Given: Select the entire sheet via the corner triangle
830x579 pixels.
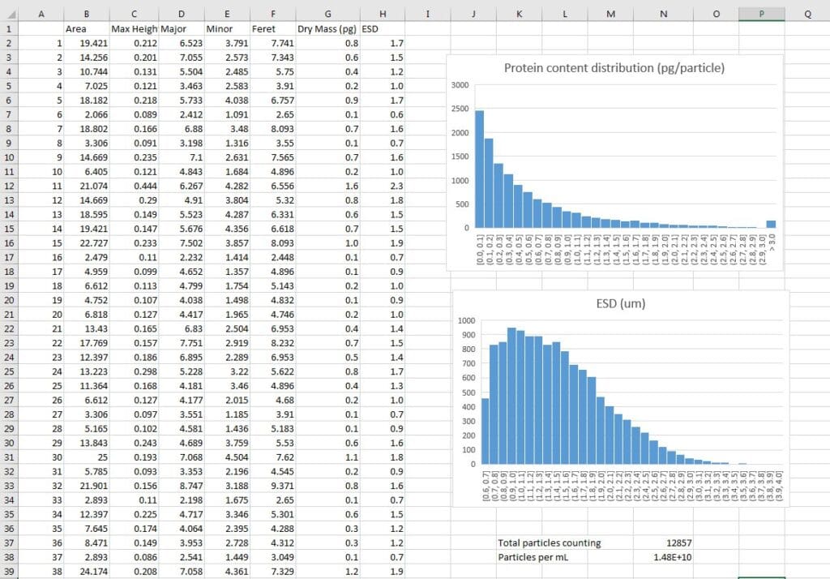Looking at the screenshot, I should click(x=11, y=14).
